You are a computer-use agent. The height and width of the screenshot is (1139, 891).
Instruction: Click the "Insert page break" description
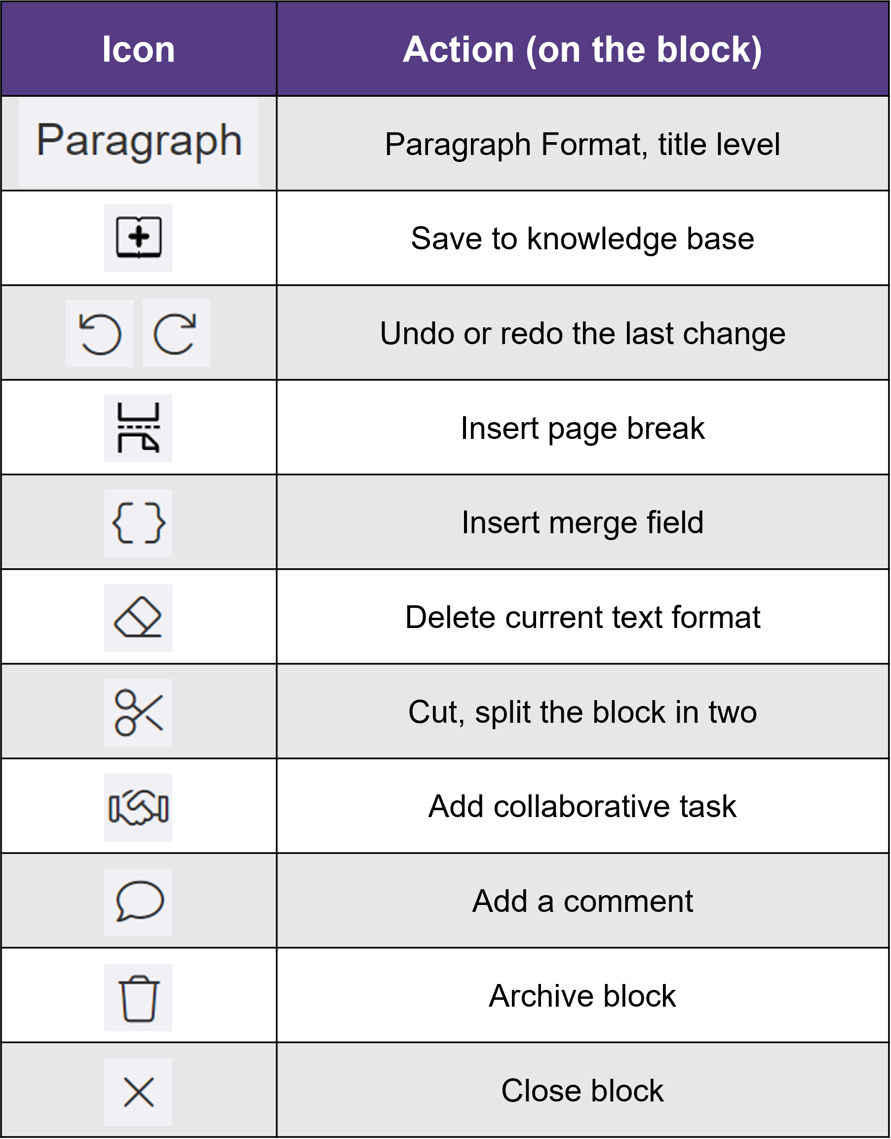point(582,429)
